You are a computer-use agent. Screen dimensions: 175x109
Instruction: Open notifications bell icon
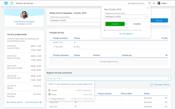154,3
